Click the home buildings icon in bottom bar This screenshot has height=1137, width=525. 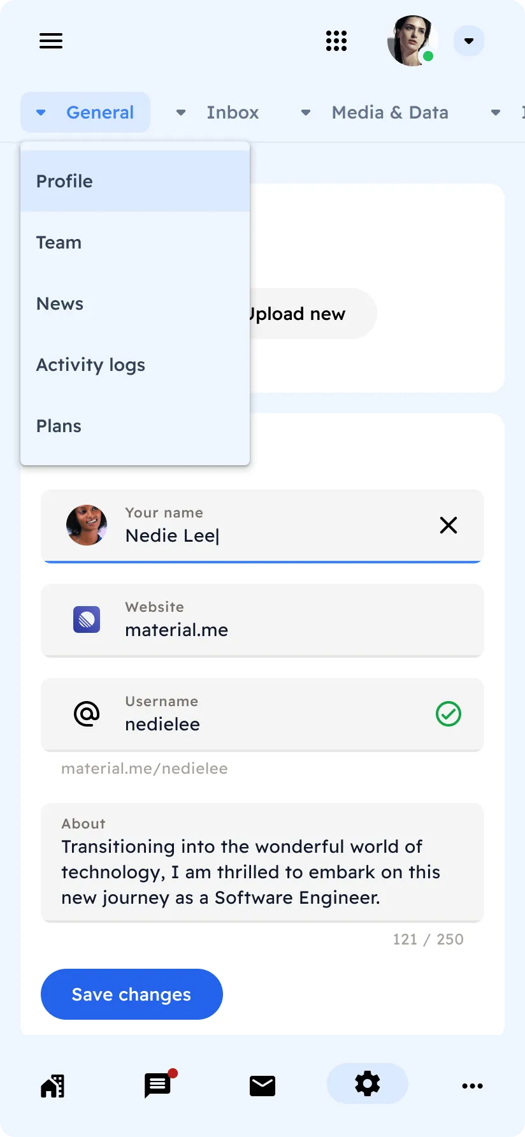pos(53,1085)
